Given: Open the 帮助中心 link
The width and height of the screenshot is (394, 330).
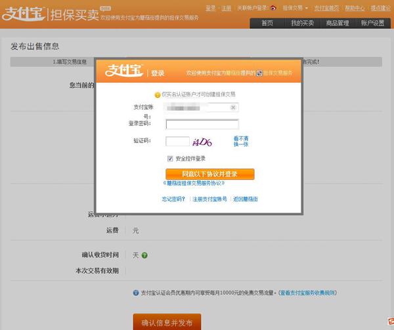Looking at the screenshot, I should [355, 8].
